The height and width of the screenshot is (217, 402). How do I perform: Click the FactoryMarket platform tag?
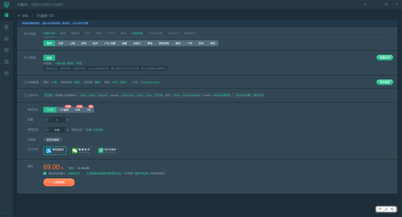click(191, 95)
